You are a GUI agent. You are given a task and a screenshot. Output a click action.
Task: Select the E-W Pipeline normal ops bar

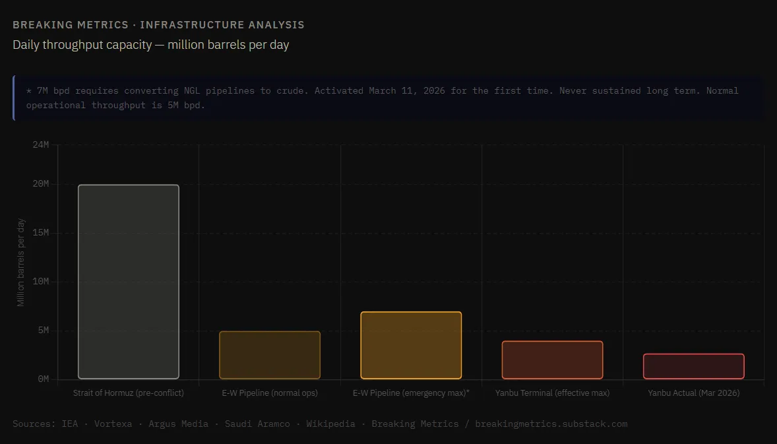pos(270,355)
